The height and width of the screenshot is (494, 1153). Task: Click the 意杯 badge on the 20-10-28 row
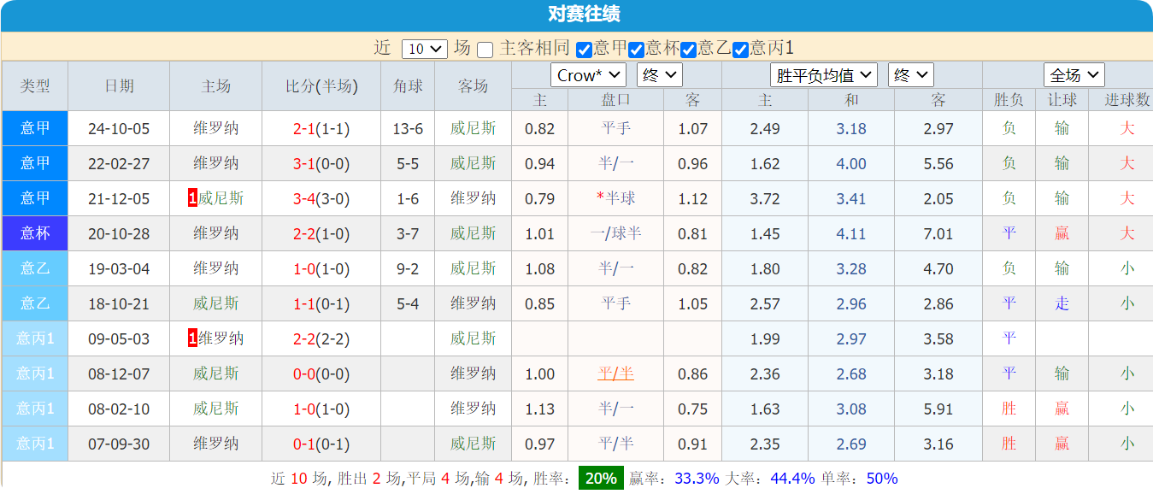point(34,233)
